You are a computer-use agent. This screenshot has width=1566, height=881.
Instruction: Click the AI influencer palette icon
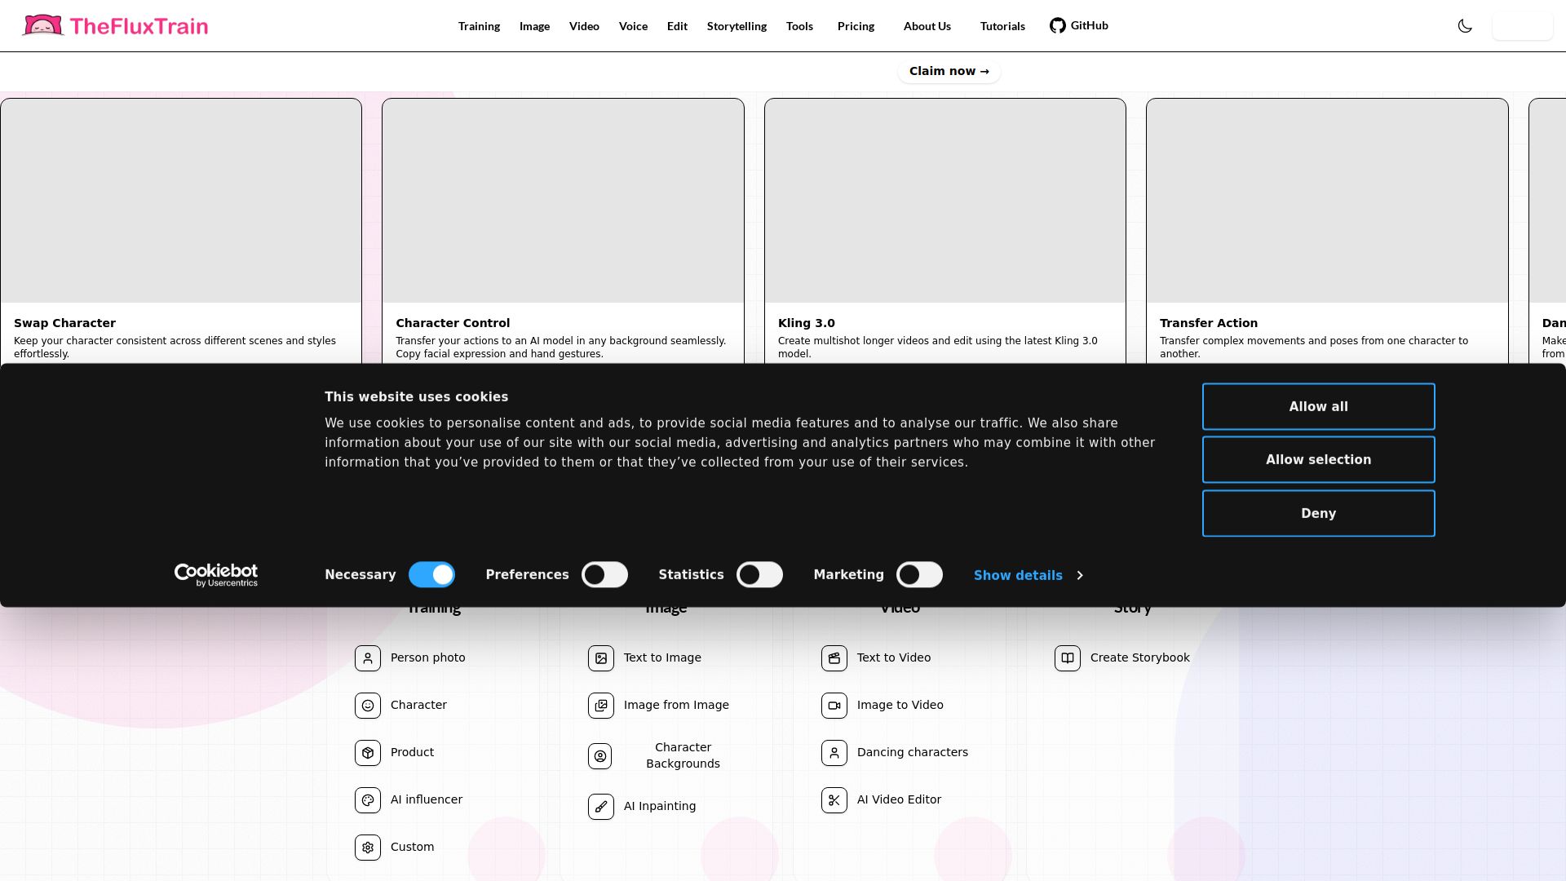(368, 800)
